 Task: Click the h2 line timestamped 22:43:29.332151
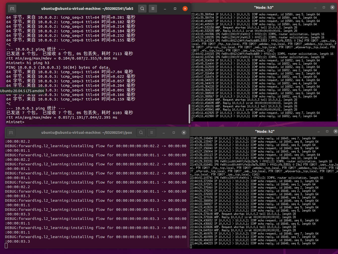[261, 161]
